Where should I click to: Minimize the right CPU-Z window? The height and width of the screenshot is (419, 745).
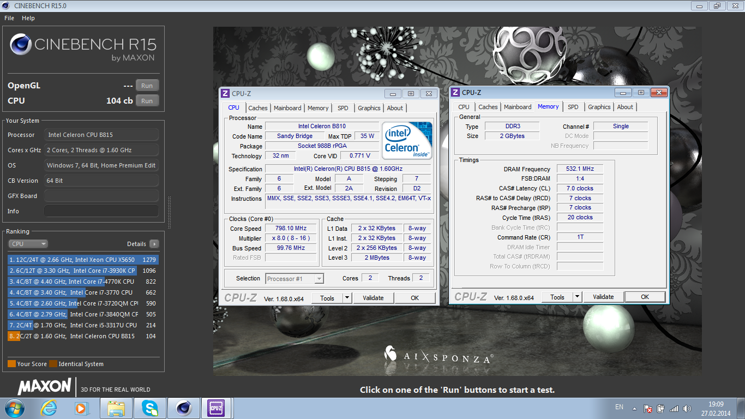click(x=623, y=92)
